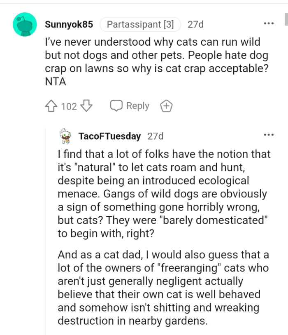The height and width of the screenshot is (335, 288).
Task: Give an award to Sunnyok85's comment
Action: pos(166,106)
